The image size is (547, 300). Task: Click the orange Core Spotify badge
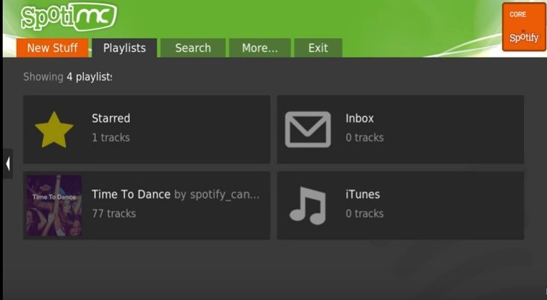[x=524, y=27]
